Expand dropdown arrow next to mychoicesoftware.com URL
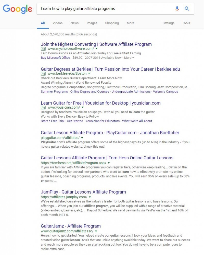The image size is (204, 255). pyautogui.click(x=96, y=48)
